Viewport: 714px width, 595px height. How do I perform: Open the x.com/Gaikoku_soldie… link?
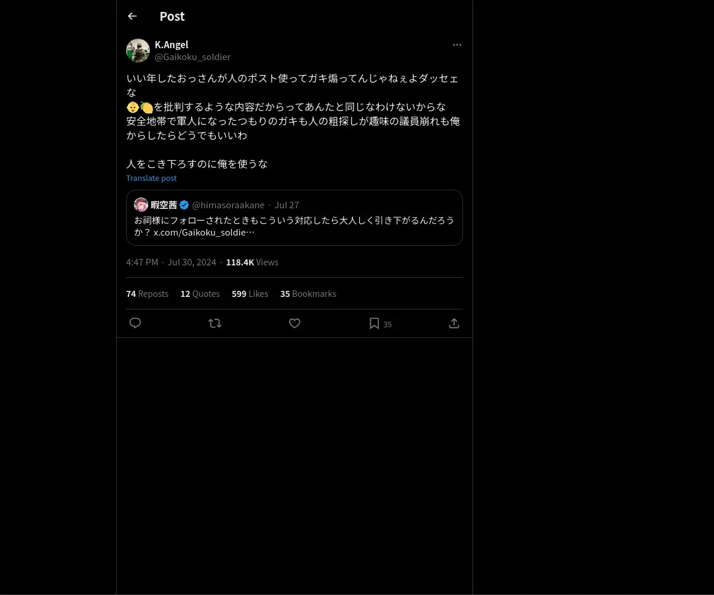(x=204, y=232)
